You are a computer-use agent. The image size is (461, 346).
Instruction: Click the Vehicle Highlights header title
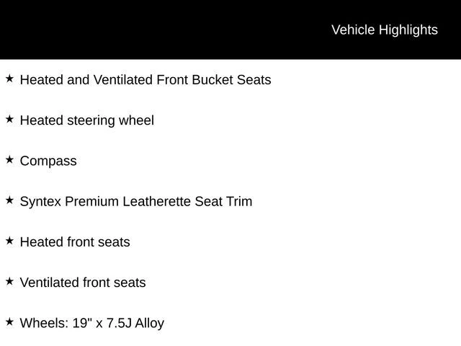pos(384,30)
